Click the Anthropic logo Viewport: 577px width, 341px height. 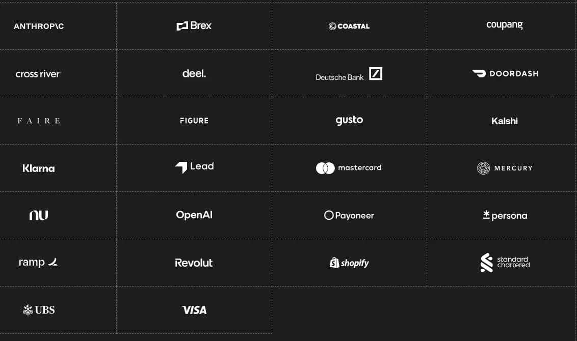[x=39, y=26]
